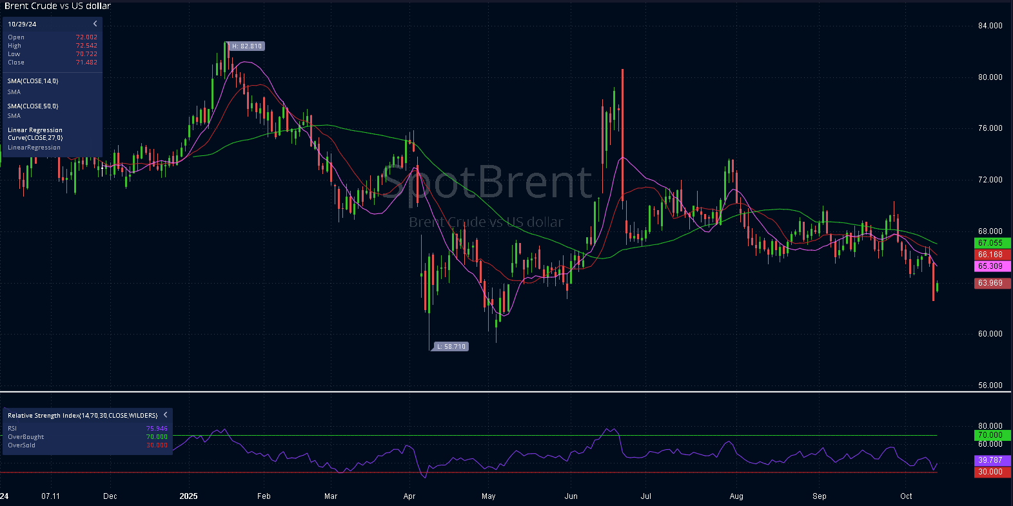This screenshot has height=506, width=1013.
Task: Click the 84.000 price axis label
Action: (990, 26)
